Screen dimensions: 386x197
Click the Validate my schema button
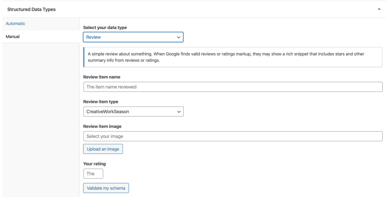click(x=106, y=188)
